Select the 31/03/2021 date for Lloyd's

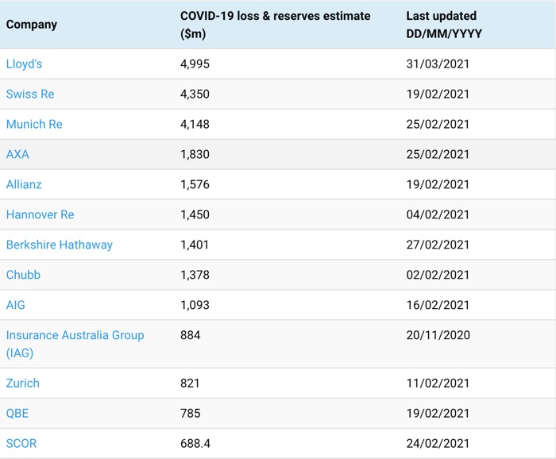click(x=438, y=64)
